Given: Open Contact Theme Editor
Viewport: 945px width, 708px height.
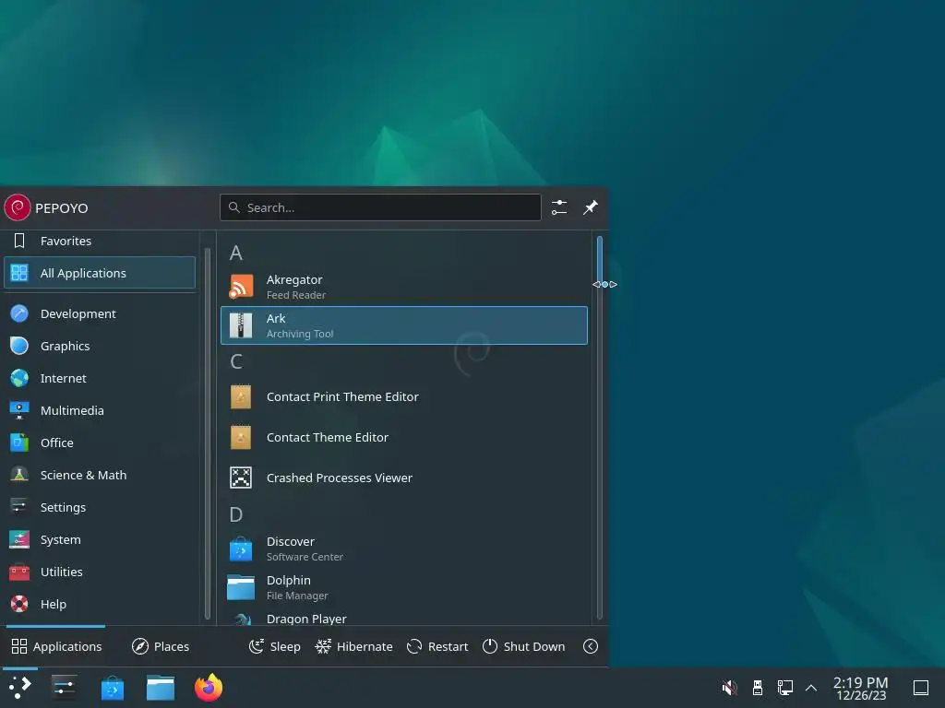Looking at the screenshot, I should (404, 437).
